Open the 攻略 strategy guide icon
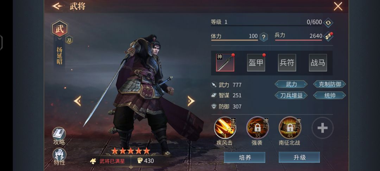The width and height of the screenshot is (380, 171). tap(59, 134)
